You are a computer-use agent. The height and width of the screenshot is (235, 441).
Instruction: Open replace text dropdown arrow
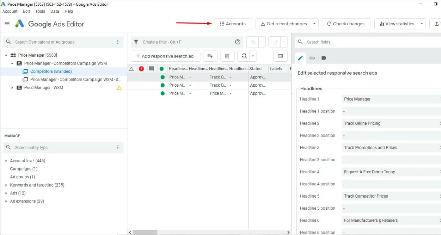tap(253, 56)
